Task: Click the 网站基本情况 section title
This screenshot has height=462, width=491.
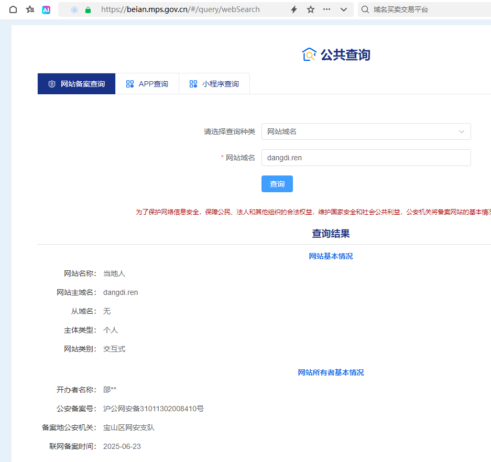Action: pyautogui.click(x=331, y=256)
